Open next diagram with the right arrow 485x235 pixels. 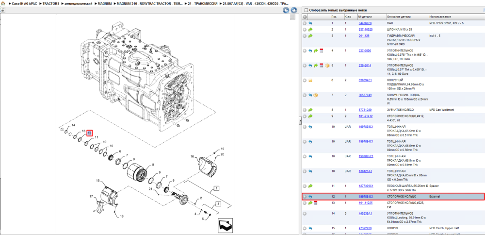coord(293,10)
